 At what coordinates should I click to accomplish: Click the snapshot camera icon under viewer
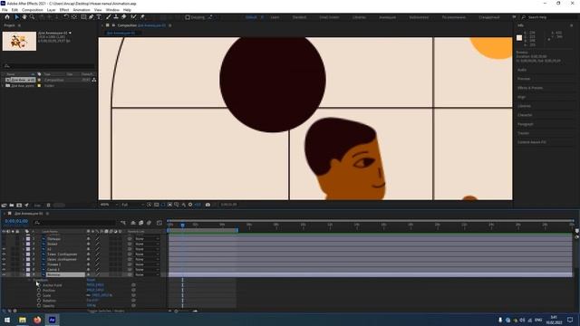(x=208, y=205)
